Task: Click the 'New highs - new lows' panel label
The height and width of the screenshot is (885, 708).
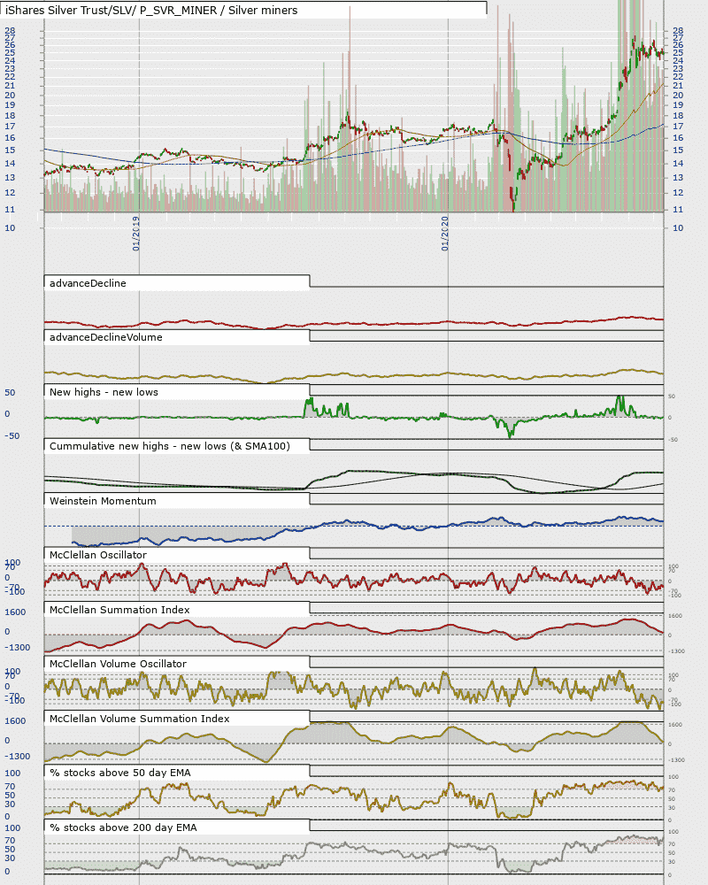Action: [104, 392]
